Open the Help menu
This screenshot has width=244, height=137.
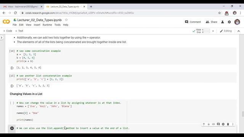(x=66, y=25)
